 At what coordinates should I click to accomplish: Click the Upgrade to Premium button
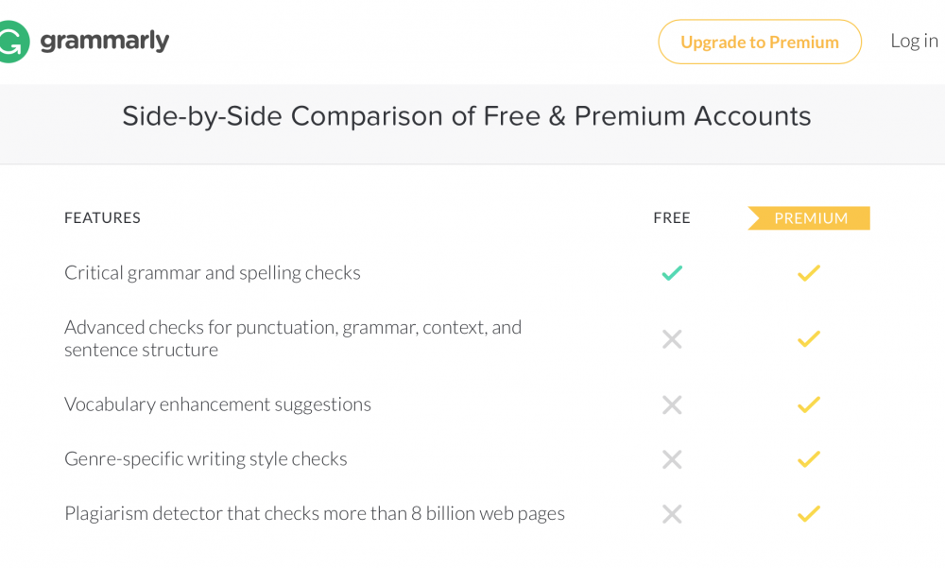pos(760,42)
